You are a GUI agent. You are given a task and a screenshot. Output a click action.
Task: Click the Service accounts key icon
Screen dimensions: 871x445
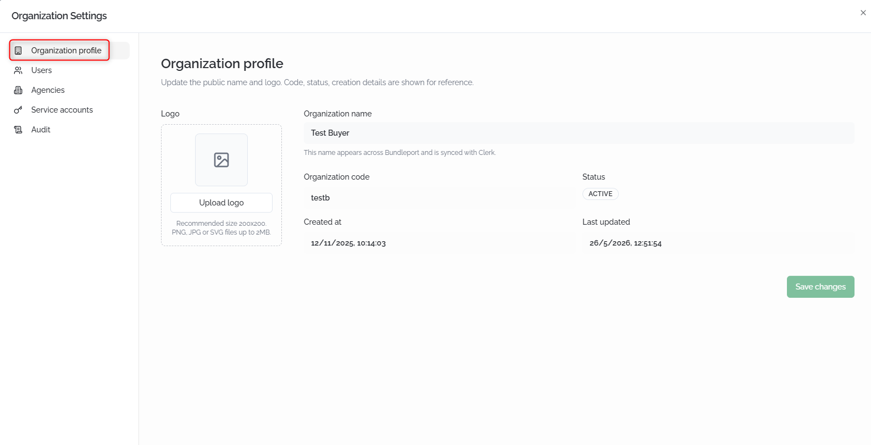[18, 110]
